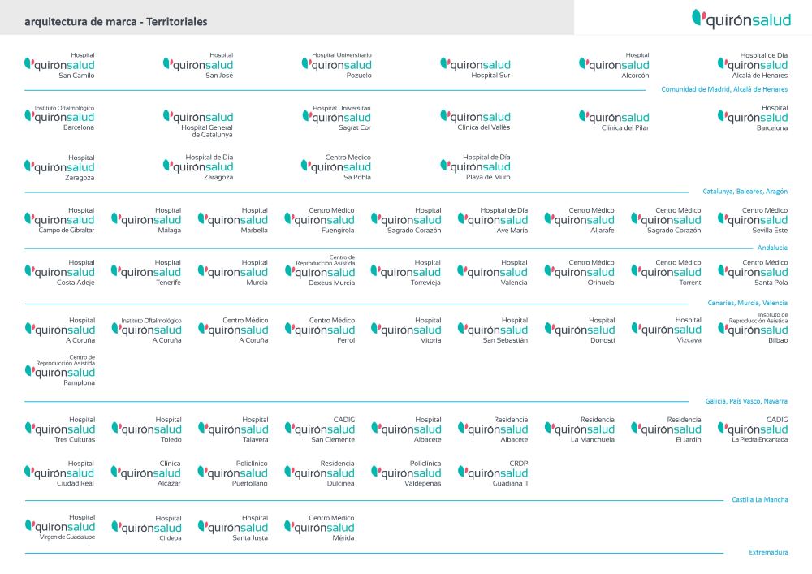
Task: Click CADIG La Piedra Encantada logo
Action: 753,429
